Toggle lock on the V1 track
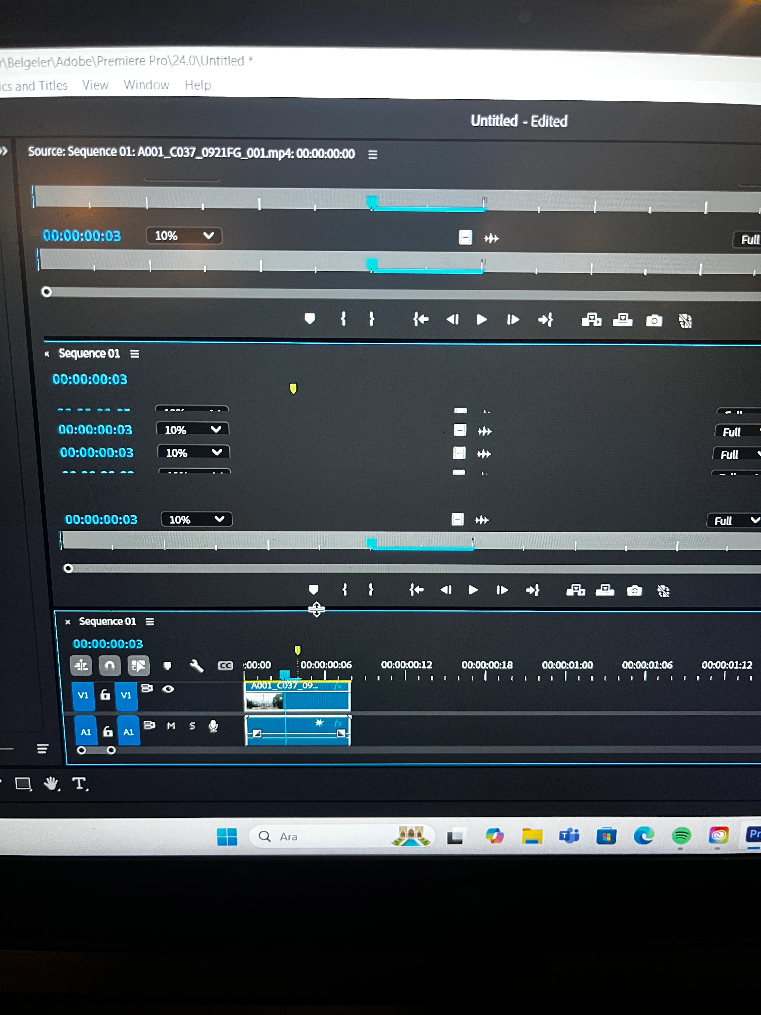Viewport: 761px width, 1015px height. click(x=105, y=695)
